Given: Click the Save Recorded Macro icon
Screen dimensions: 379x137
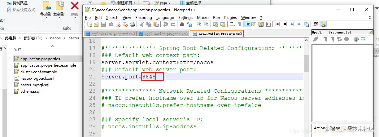Looking at the screenshot, I should (306, 24).
